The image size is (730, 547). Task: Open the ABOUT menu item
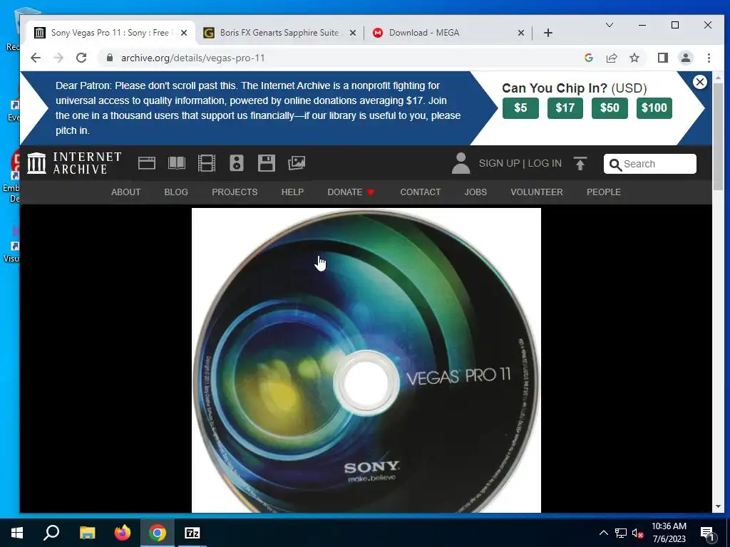tap(125, 192)
